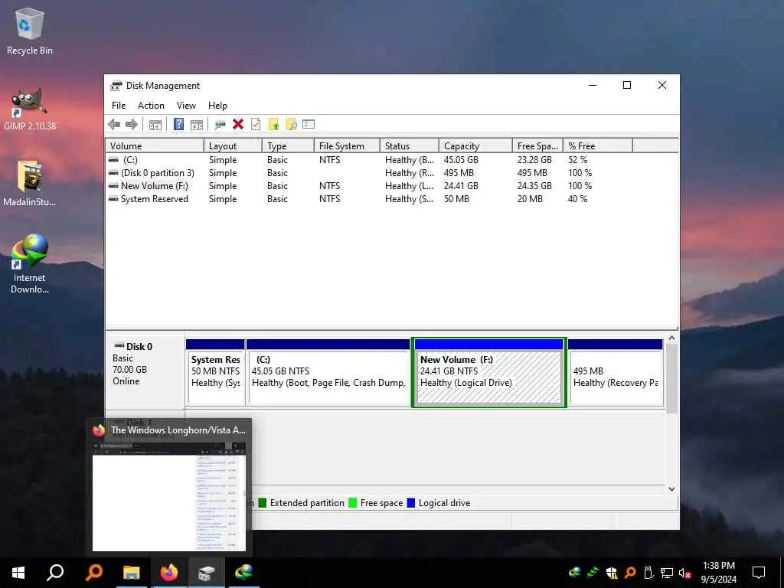Image resolution: width=784 pixels, height=588 pixels.
Task: Click the muted speaker volume tray icon
Action: tap(684, 573)
